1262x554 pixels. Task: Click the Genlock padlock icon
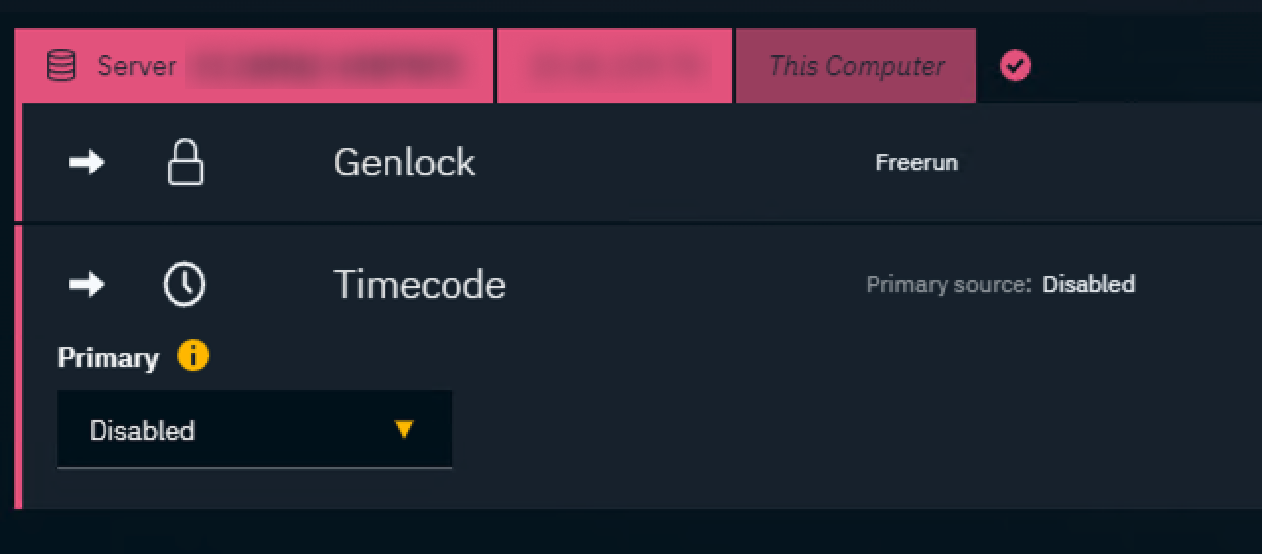coord(184,163)
